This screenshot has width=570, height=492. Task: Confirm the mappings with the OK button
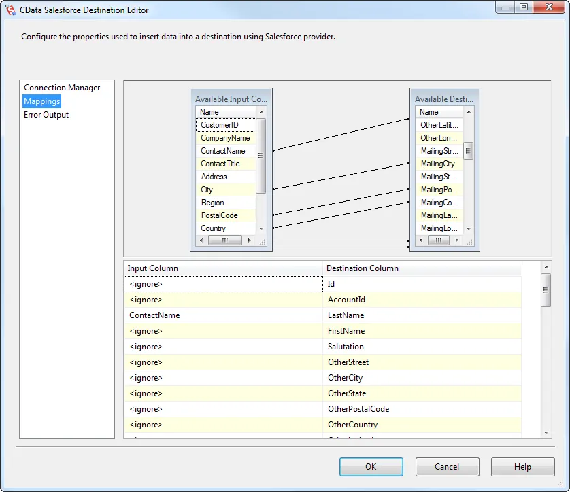371,467
